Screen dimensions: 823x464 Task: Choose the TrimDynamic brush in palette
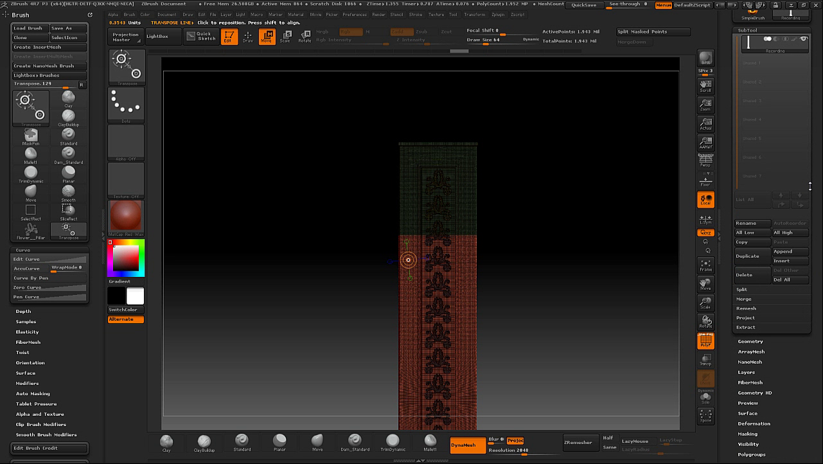coord(31,174)
